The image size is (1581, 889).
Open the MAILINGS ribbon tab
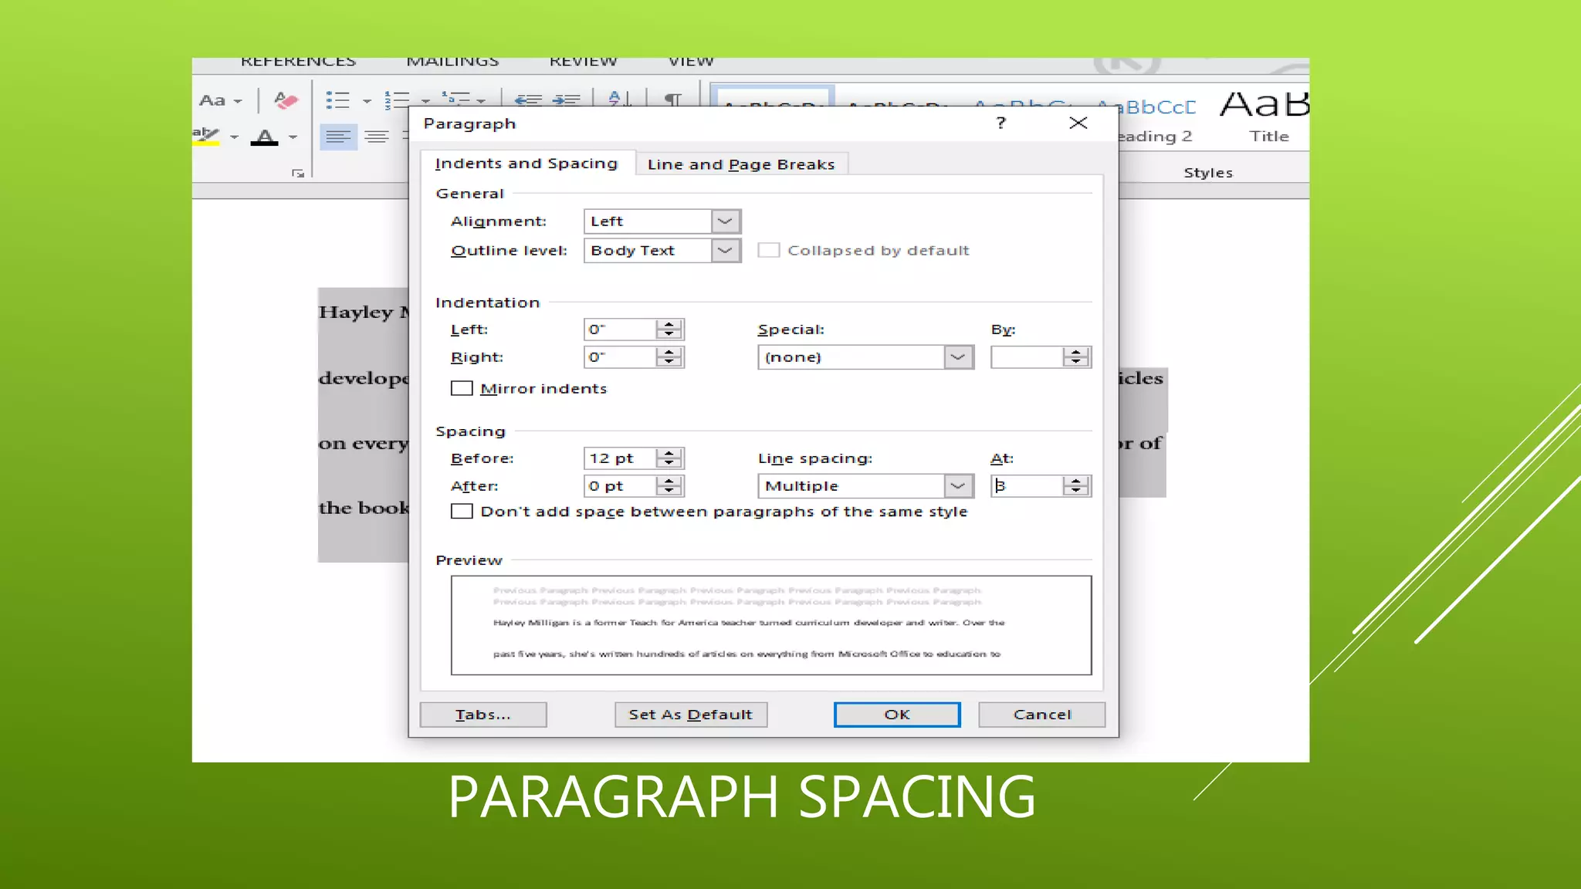(x=452, y=61)
